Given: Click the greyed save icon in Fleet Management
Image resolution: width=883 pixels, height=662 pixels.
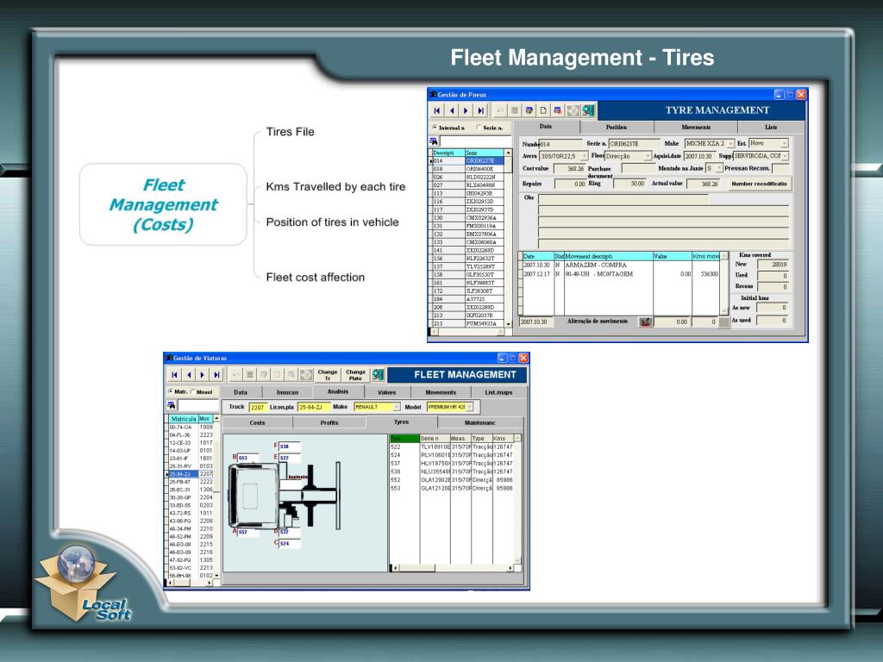Looking at the screenshot, I should 250,374.
